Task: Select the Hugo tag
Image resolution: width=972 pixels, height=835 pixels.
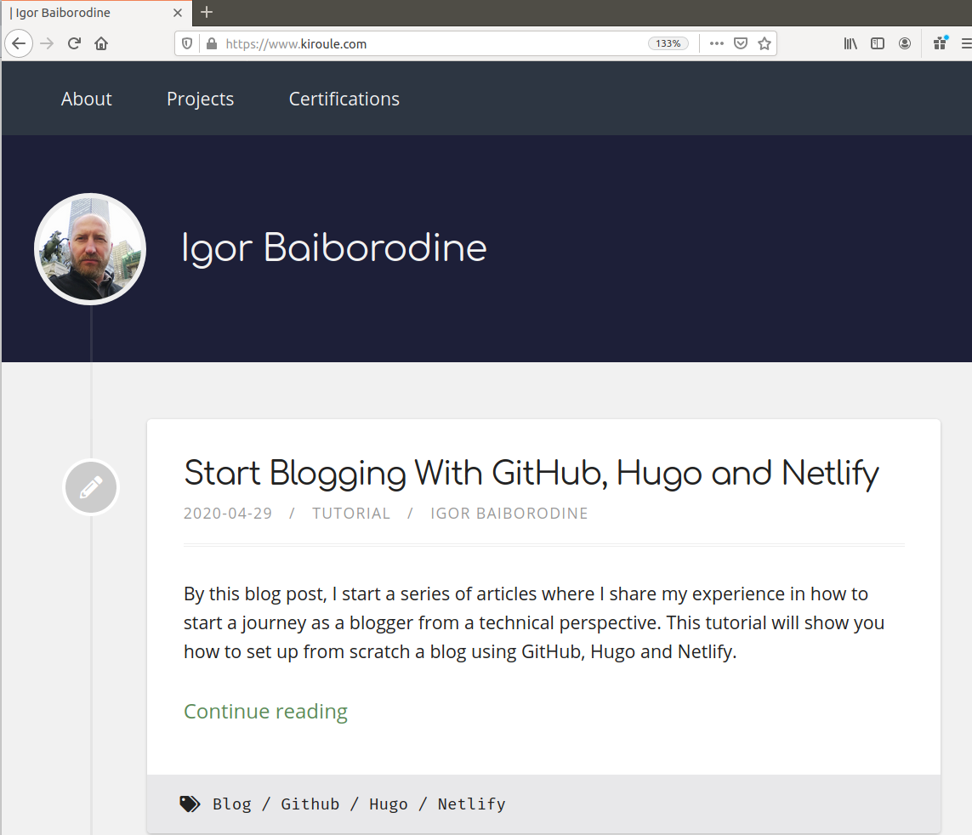Action: (x=388, y=804)
